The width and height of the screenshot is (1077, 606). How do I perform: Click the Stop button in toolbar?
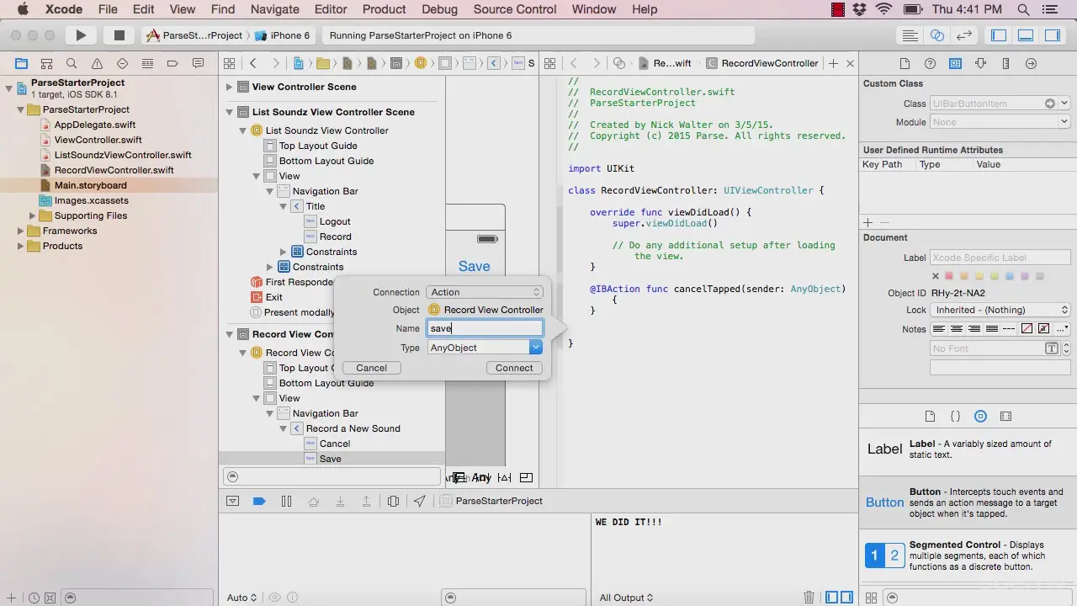[x=119, y=35]
